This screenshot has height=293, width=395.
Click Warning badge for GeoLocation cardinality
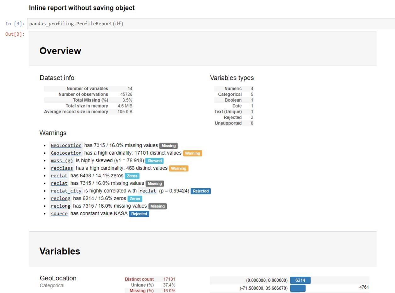(192, 153)
